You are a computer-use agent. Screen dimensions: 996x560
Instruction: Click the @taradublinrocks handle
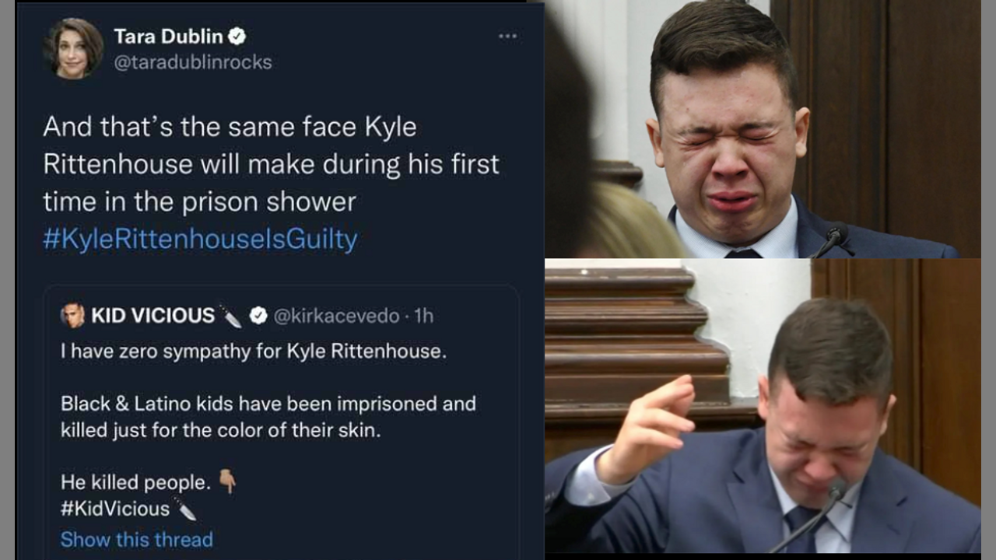(x=193, y=62)
